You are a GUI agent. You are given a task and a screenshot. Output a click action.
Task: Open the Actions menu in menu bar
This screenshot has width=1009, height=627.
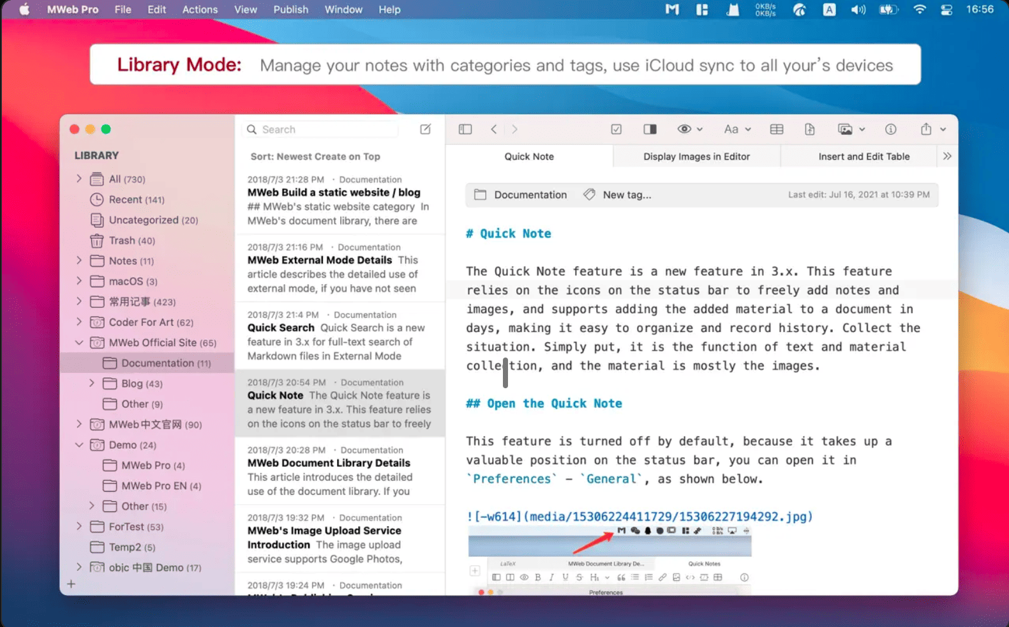200,10
